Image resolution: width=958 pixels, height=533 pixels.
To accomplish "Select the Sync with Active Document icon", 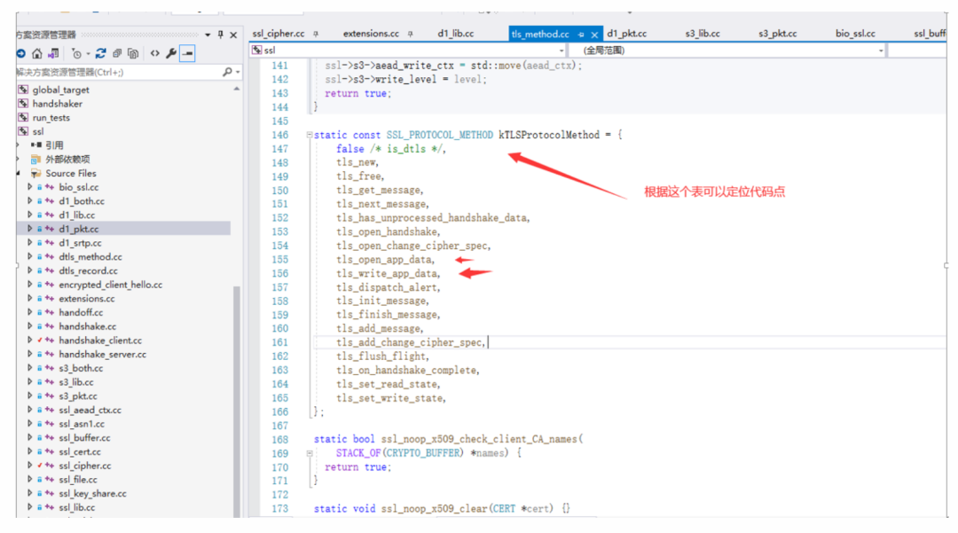I will [54, 52].
